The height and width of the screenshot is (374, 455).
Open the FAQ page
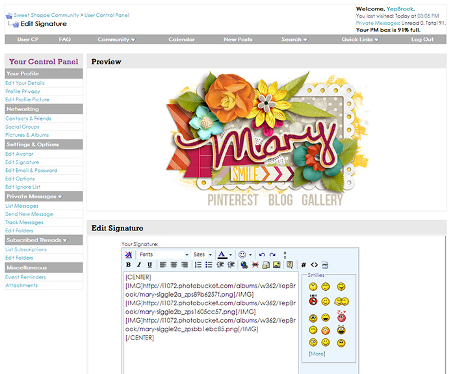pos(65,40)
